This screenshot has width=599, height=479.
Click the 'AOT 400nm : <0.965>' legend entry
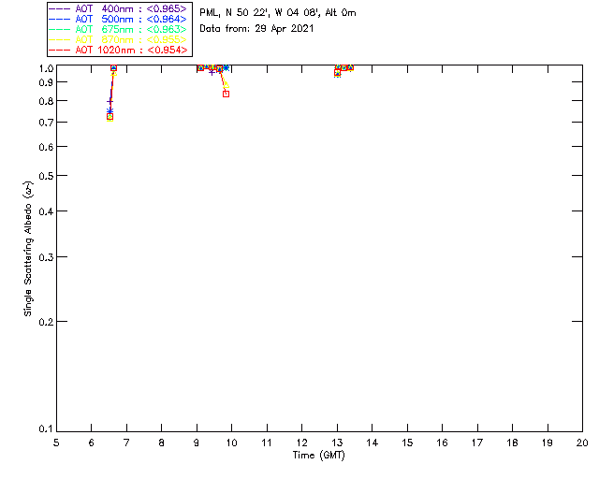(119, 8)
